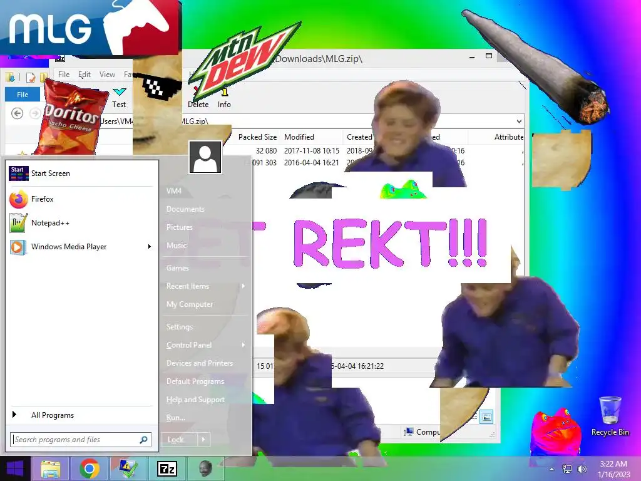This screenshot has width=641, height=481.
Task: Open the 7-Zip address path dropdown
Action: click(519, 121)
